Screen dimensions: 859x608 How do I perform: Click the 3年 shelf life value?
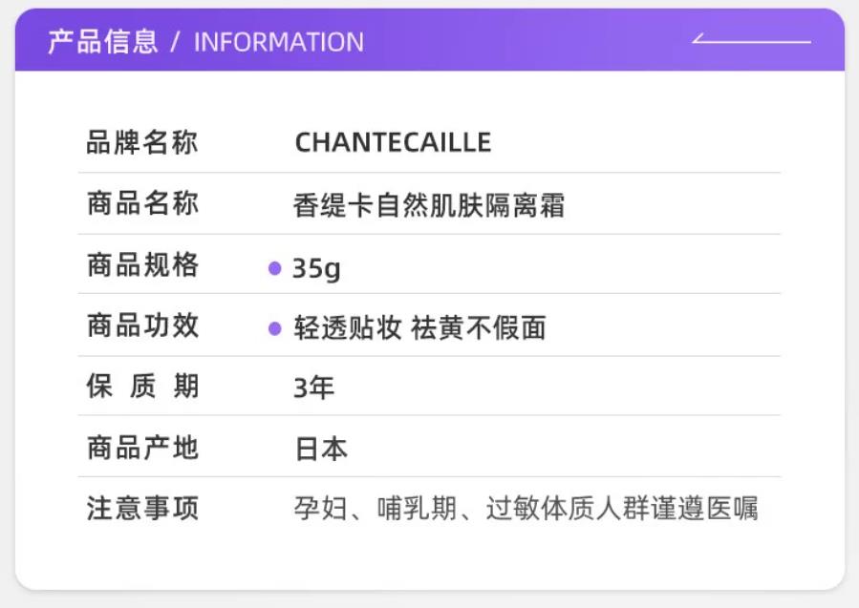pyautogui.click(x=313, y=388)
